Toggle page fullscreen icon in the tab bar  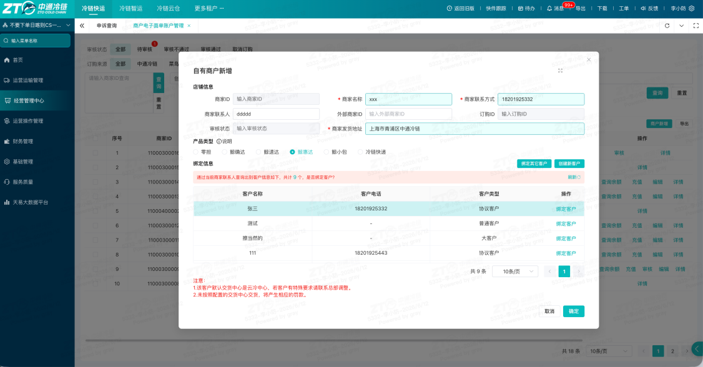[x=696, y=26]
